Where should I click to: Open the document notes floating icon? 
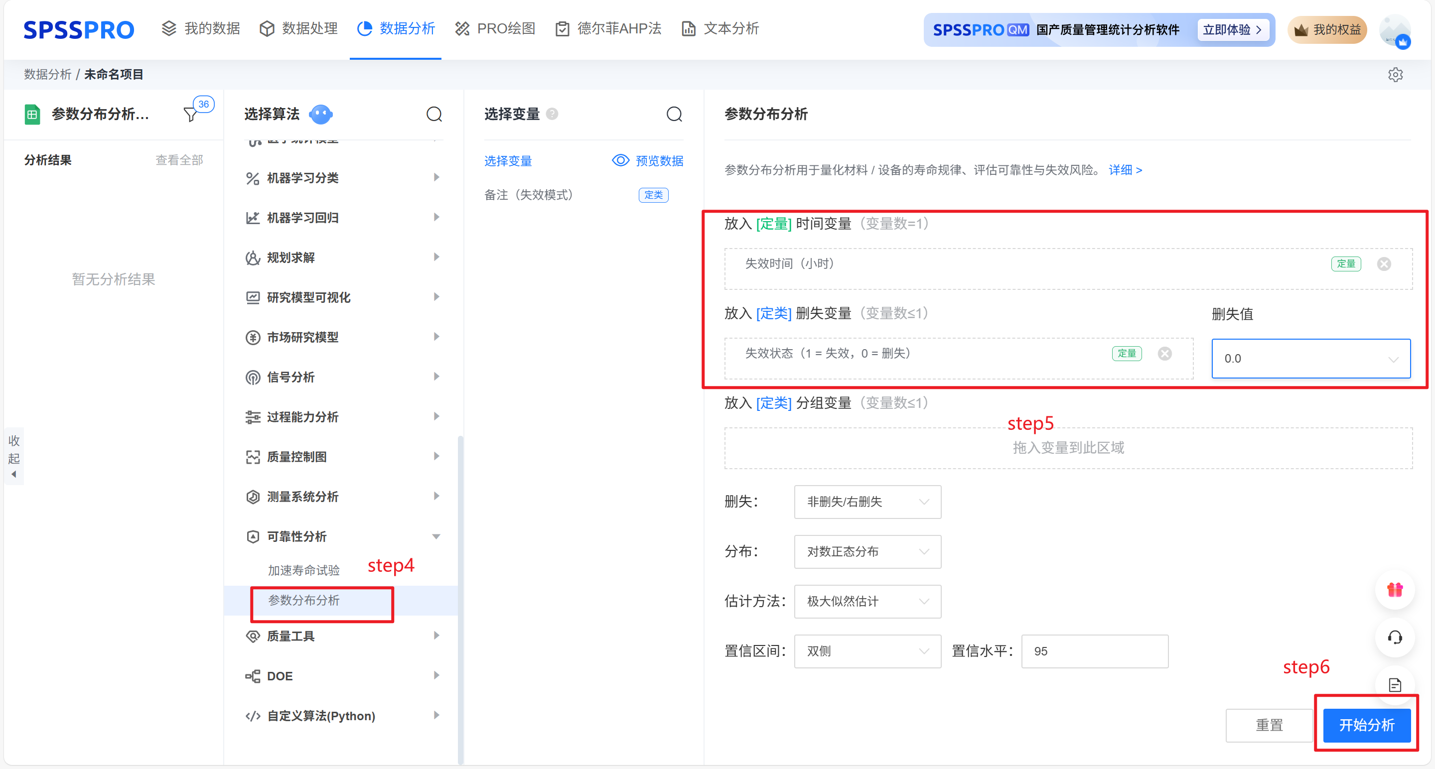(x=1395, y=684)
